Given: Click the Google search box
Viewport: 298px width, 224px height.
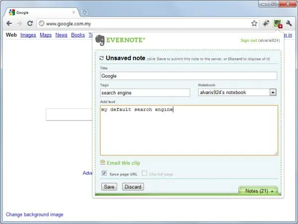Looking at the screenshot, I should pos(69,114).
